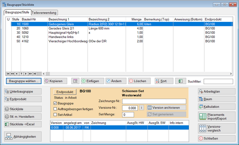Select the Baugruppe/Stufe tab
This screenshot has height=145, width=239.
click(x=17, y=12)
